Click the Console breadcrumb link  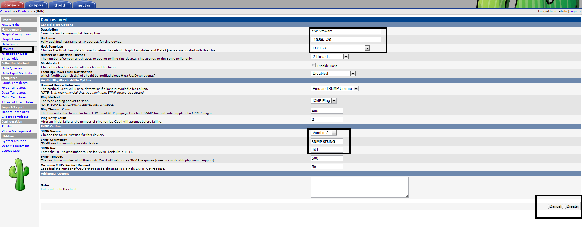6,12
